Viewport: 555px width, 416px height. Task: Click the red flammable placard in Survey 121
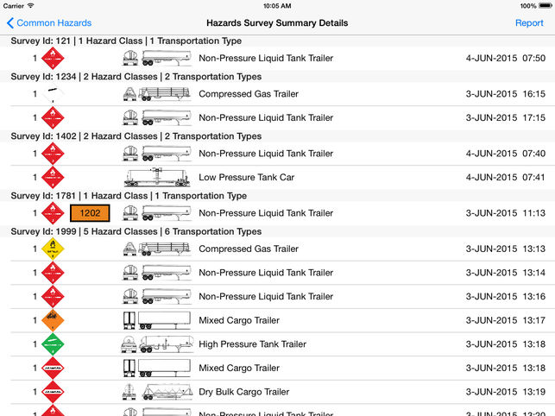(x=54, y=59)
